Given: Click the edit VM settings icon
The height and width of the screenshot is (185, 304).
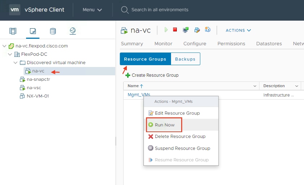Looking at the screenshot, I should pyautogui.click(x=197, y=30).
